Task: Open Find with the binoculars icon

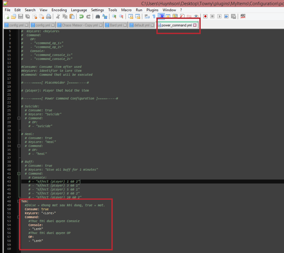Action: (x=98, y=16)
